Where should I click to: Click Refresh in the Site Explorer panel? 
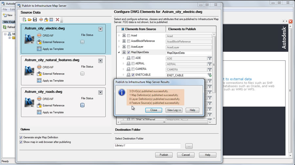(x=9, y=27)
